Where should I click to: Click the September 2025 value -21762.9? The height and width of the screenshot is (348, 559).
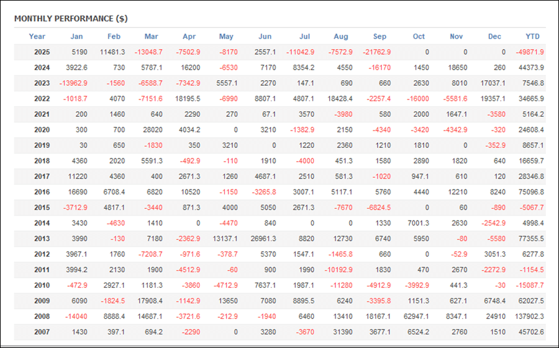[x=374, y=52]
